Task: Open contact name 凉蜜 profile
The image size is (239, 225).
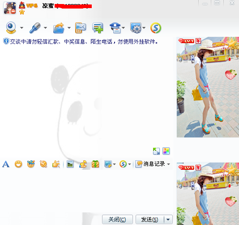Action: pyautogui.click(x=48, y=6)
